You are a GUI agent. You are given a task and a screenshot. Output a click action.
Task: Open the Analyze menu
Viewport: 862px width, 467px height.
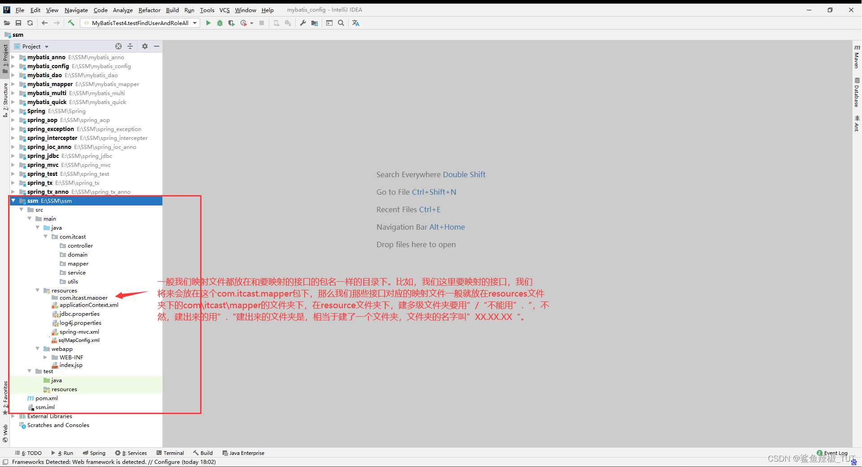(123, 10)
